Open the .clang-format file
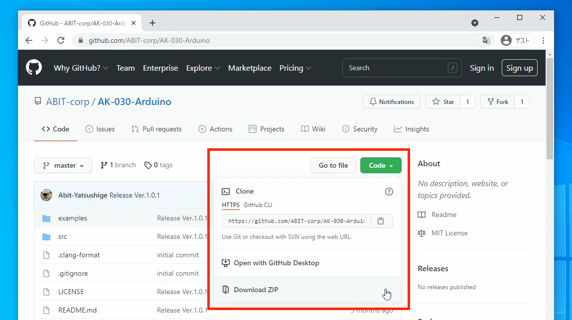 pyautogui.click(x=79, y=255)
